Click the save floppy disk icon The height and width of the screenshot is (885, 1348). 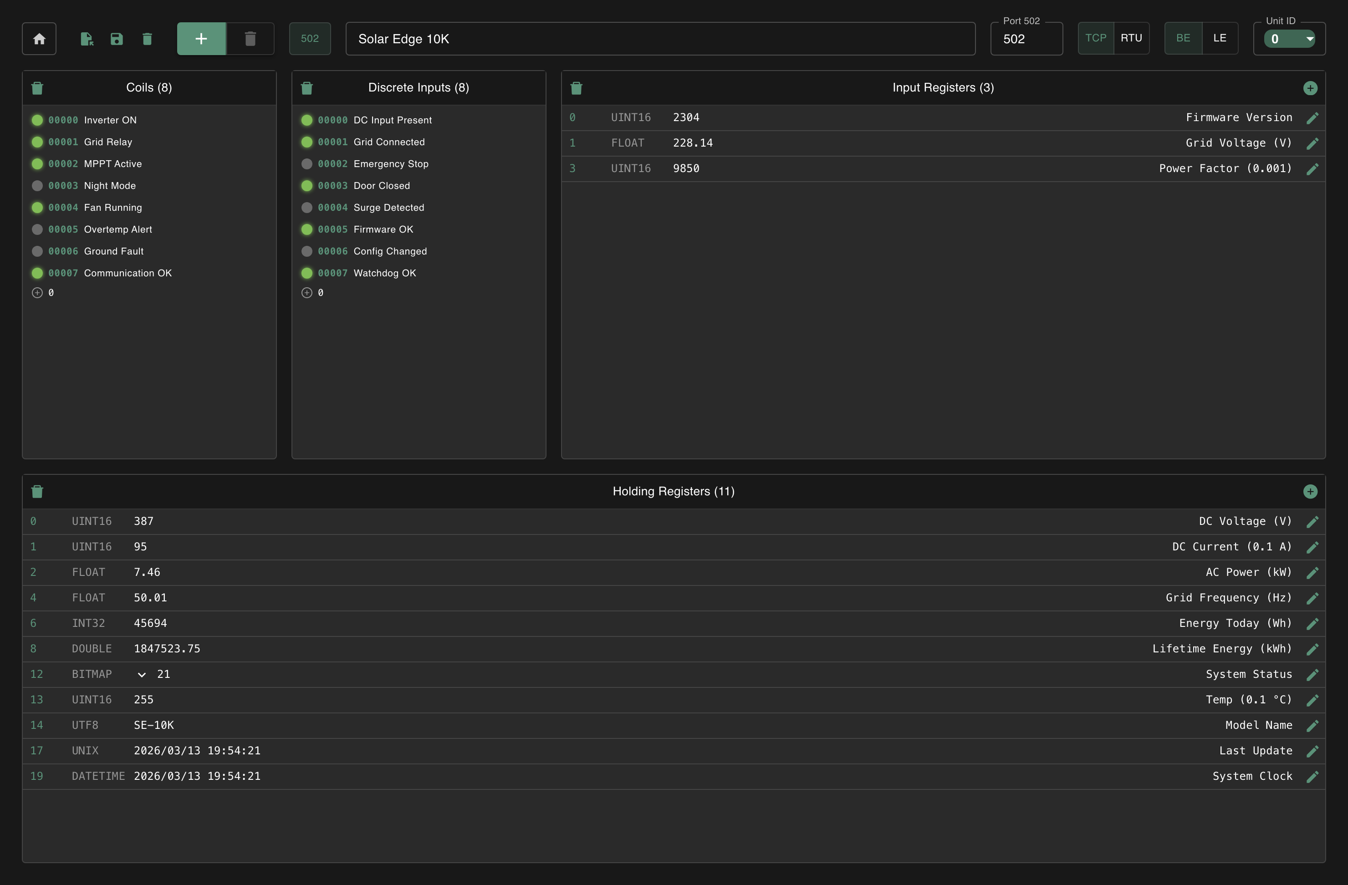pos(117,39)
